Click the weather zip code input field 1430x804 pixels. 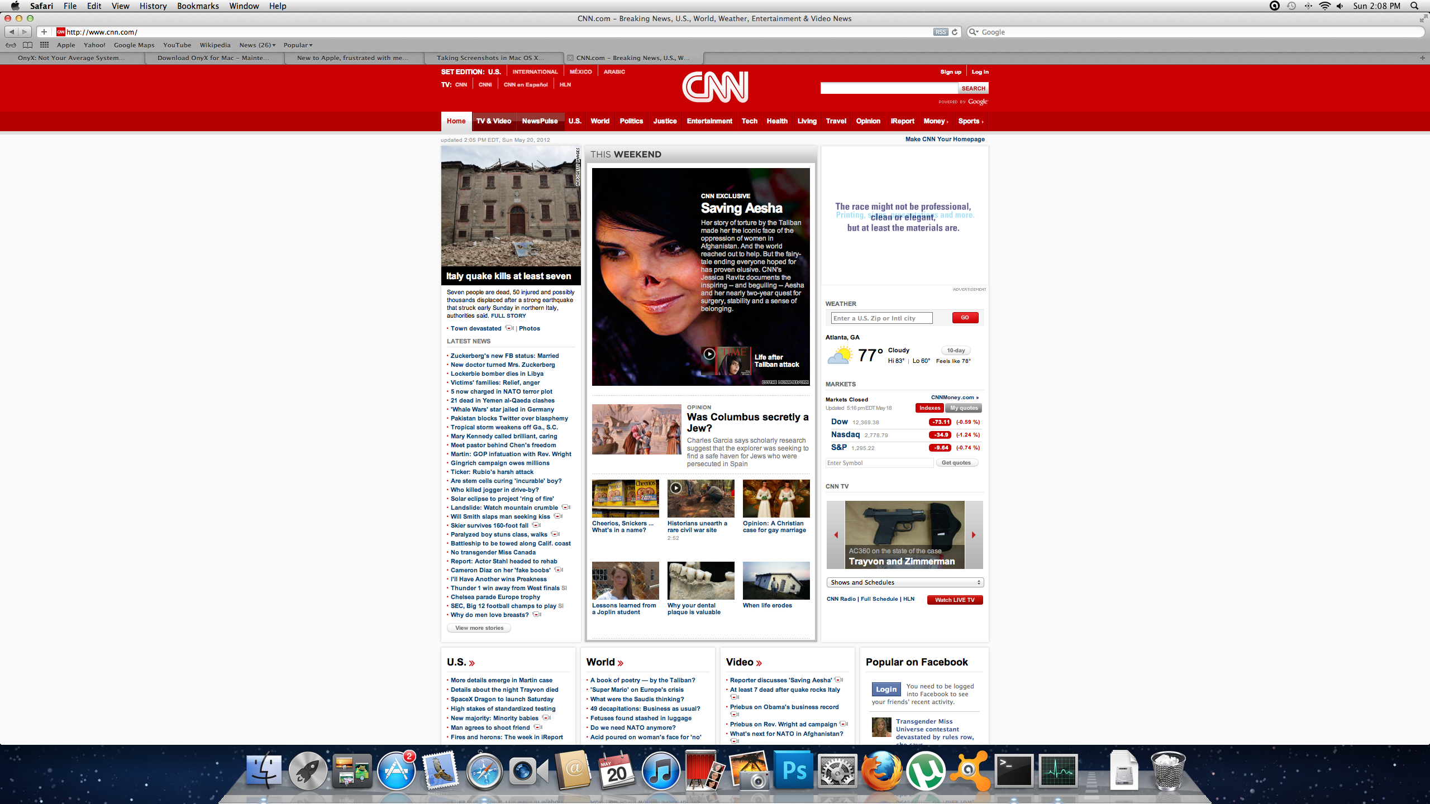coord(881,318)
